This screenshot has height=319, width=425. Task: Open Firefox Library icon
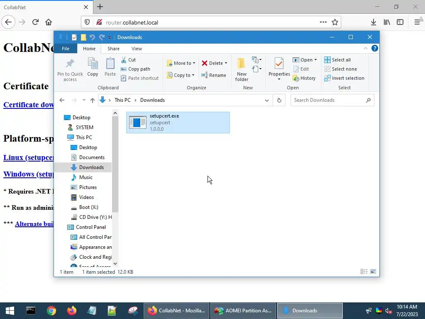(387, 22)
